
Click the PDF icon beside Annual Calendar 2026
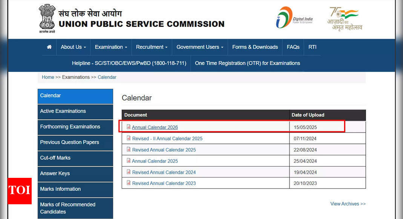coord(129,127)
